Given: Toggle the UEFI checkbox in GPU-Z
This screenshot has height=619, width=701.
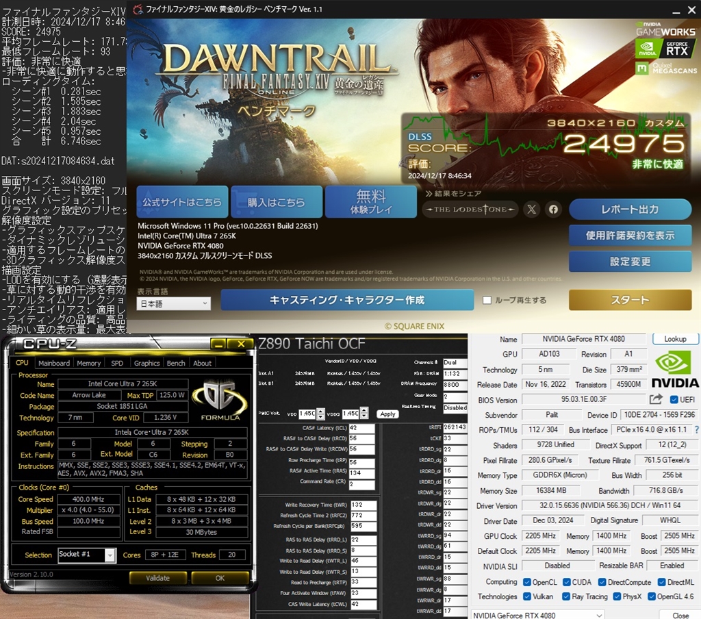Looking at the screenshot, I should [674, 399].
